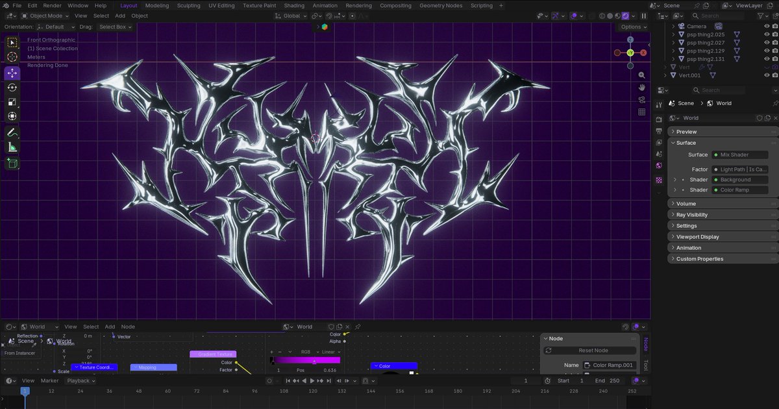The width and height of the screenshot is (779, 409).
Task: Open the Output properties tab icon
Action: [659, 131]
